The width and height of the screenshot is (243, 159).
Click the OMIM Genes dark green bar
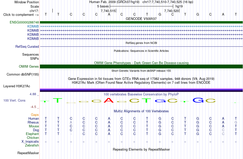tap(141, 67)
